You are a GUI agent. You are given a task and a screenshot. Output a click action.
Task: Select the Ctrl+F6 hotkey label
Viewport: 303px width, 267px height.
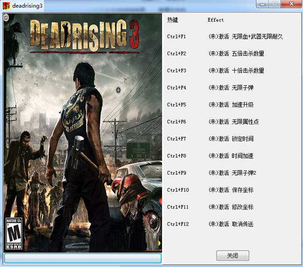pyautogui.click(x=176, y=121)
